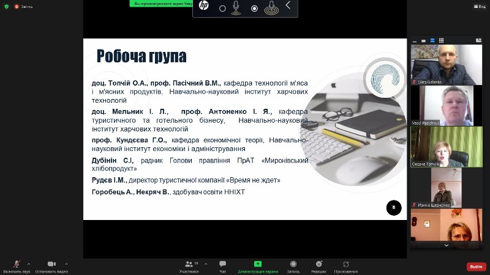
Task: Click the side-by-side layout icon
Action: (478, 40)
